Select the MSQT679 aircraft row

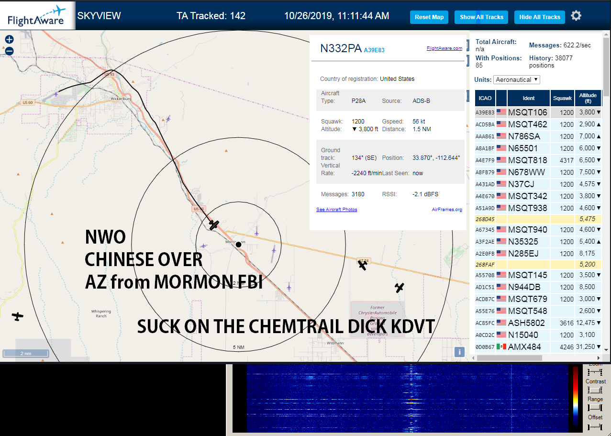[x=538, y=299]
